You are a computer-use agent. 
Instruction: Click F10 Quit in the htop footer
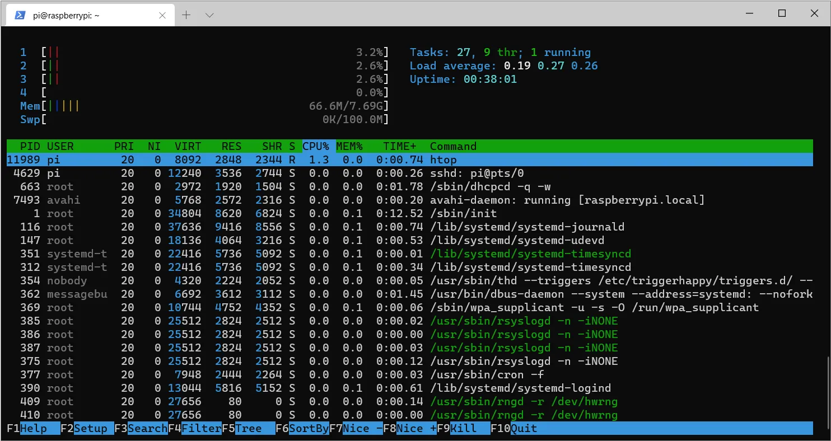514,428
